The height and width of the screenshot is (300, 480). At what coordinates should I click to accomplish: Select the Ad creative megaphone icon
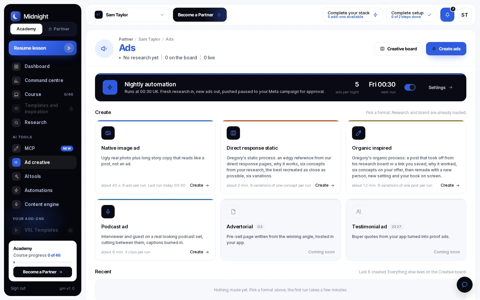[16, 162]
